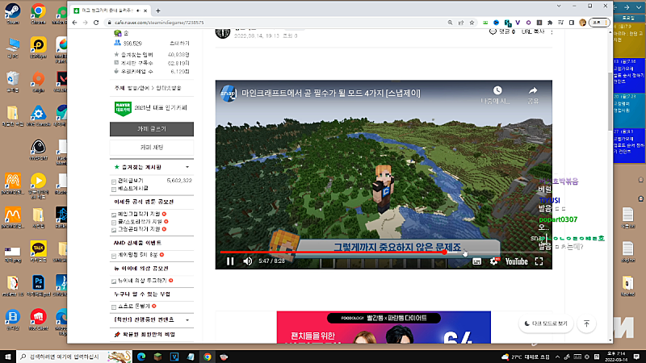Pause the YouTube video
Screen dimensions: 646x363
tap(230, 261)
